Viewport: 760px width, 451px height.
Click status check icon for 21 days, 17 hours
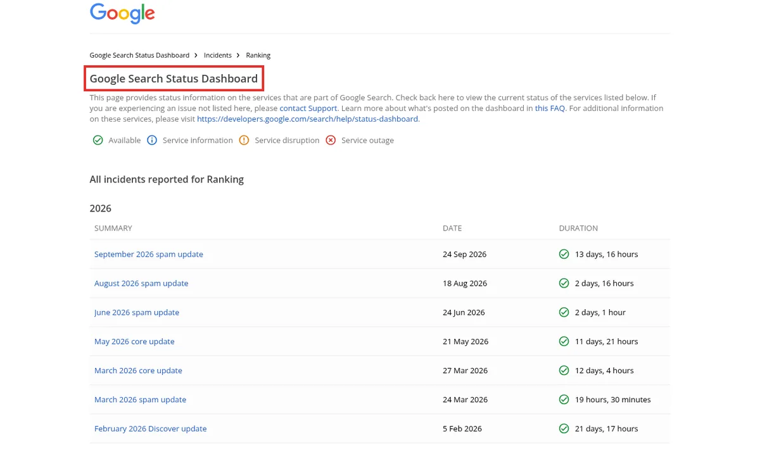[564, 429]
